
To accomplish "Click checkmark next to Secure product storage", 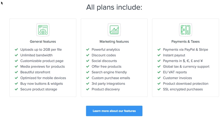I will click(x=17, y=89).
